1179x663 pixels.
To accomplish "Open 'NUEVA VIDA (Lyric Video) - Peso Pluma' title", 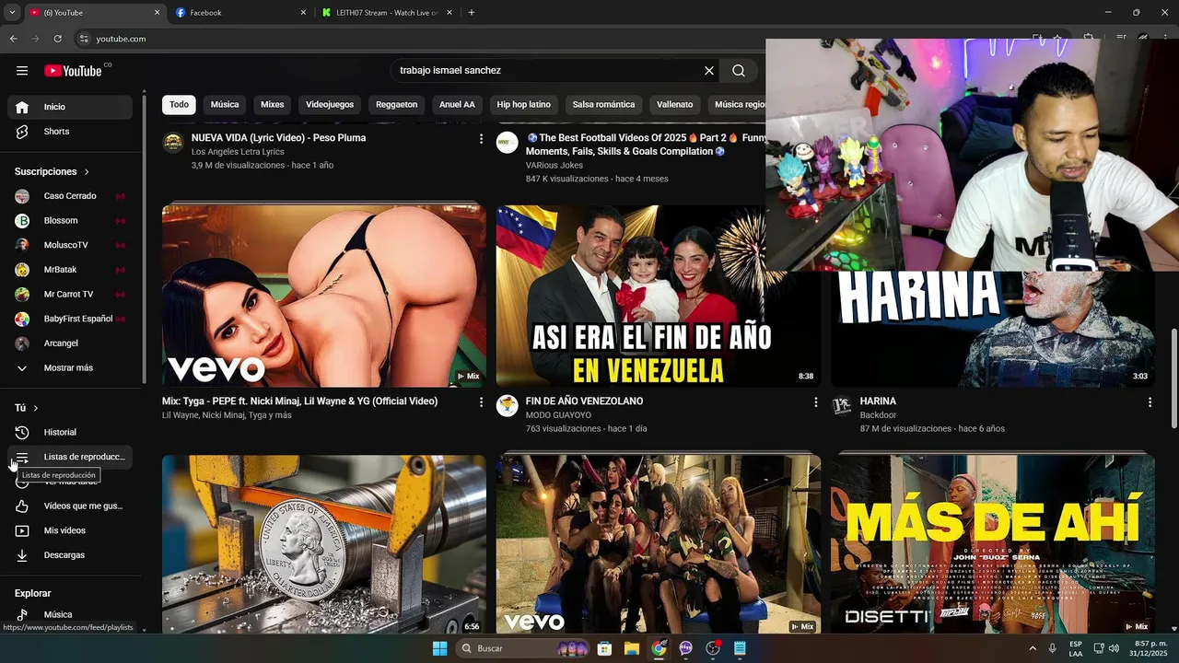I will click(x=278, y=138).
